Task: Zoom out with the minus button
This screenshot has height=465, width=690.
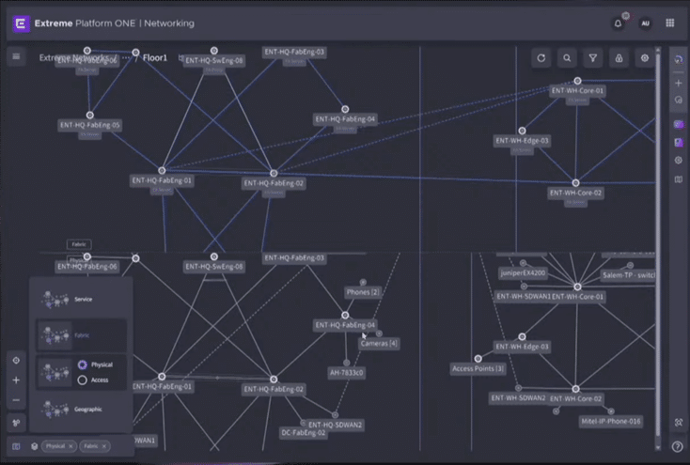Action: pyautogui.click(x=16, y=400)
